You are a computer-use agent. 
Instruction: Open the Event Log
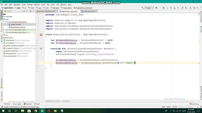[194, 104]
